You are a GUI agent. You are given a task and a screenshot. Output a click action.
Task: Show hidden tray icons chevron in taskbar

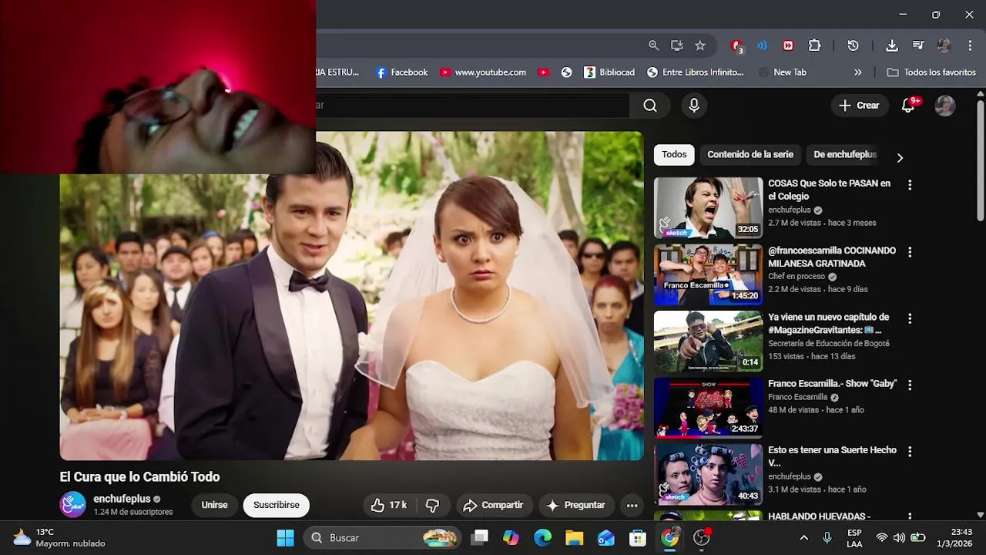tap(803, 538)
